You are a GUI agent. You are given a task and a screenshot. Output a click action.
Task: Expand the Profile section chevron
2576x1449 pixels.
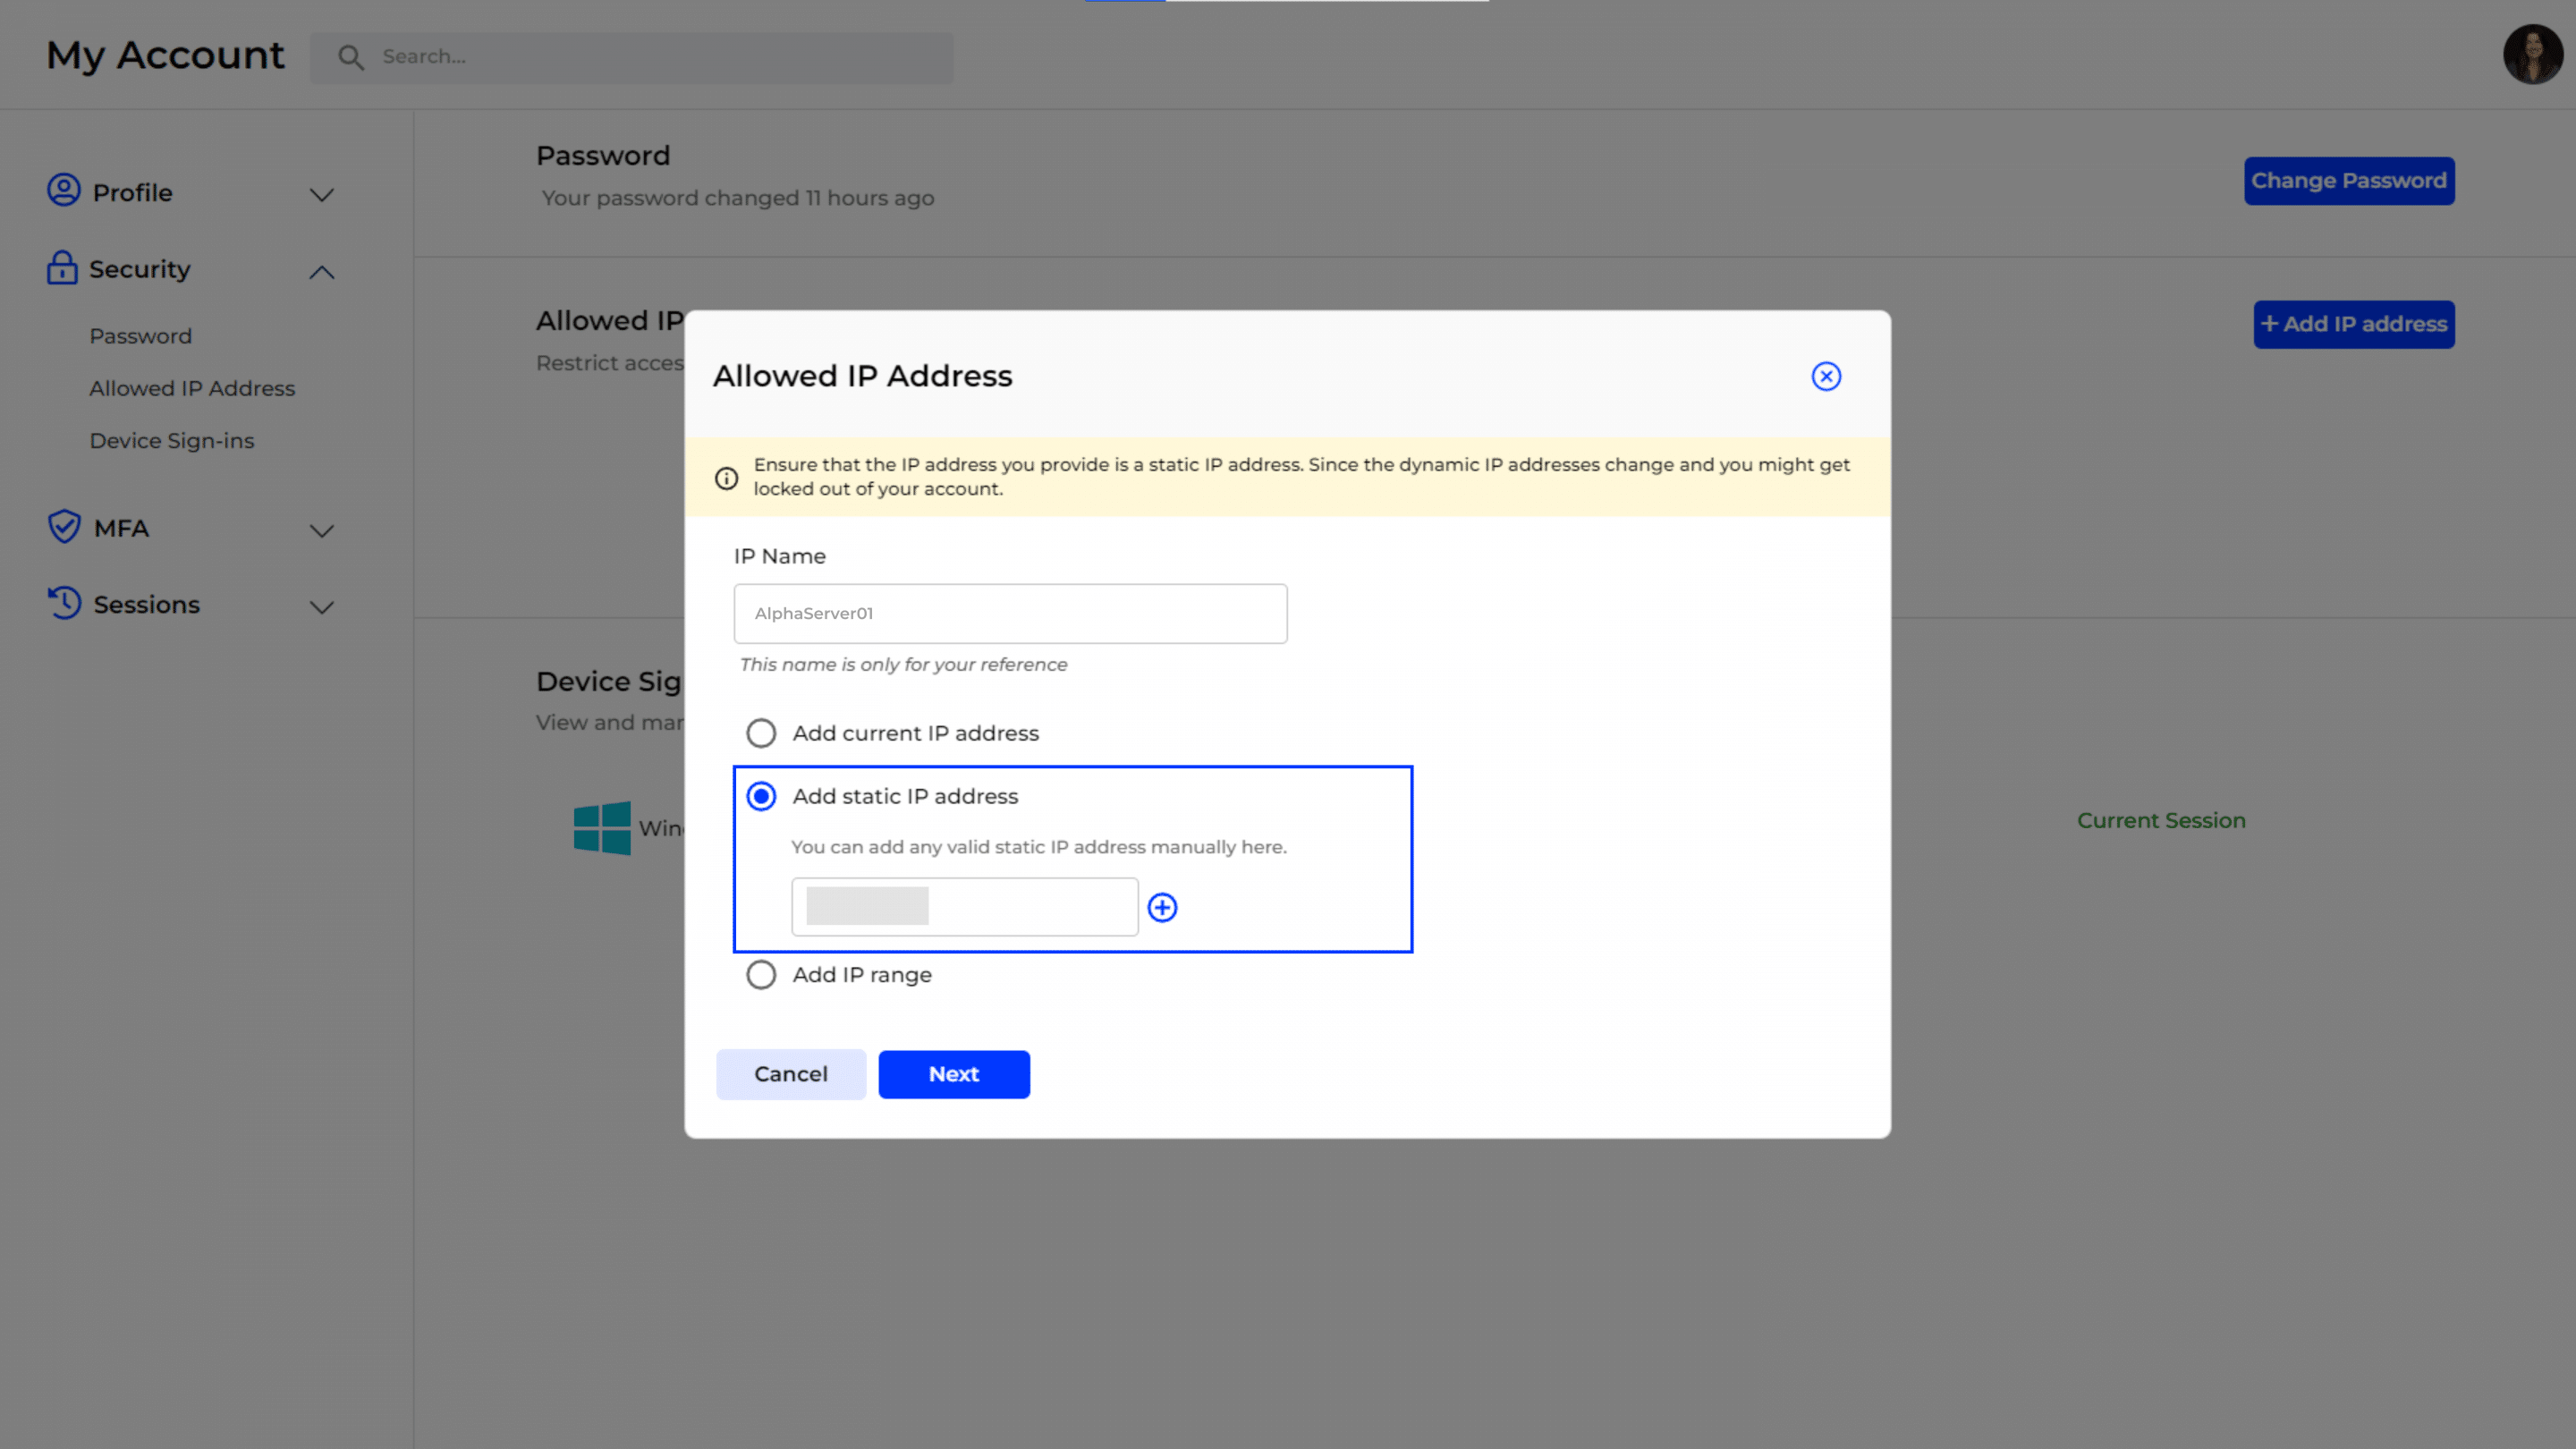(x=321, y=194)
